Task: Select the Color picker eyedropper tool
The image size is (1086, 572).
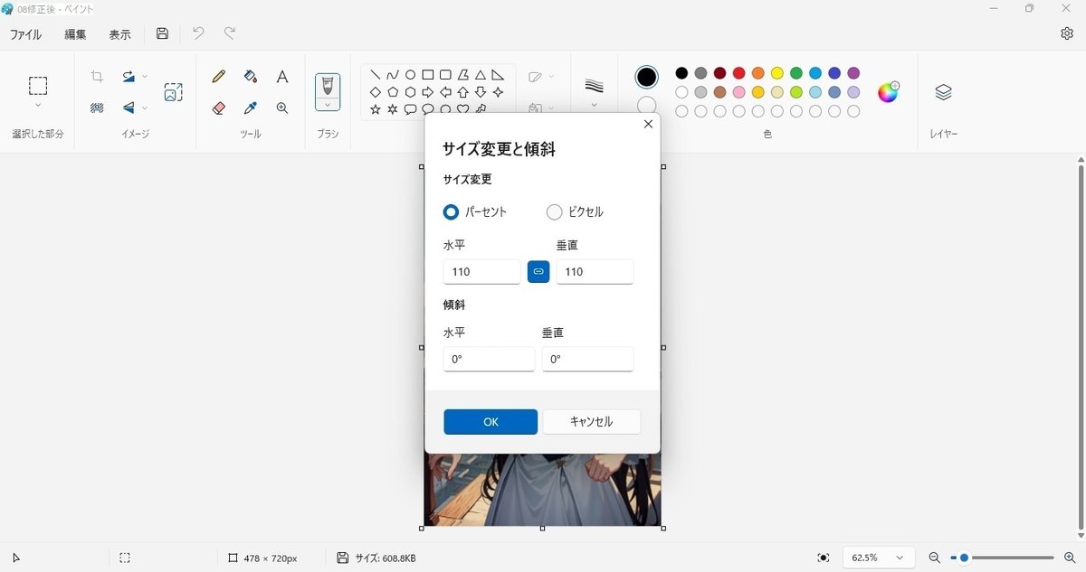Action: [x=251, y=108]
